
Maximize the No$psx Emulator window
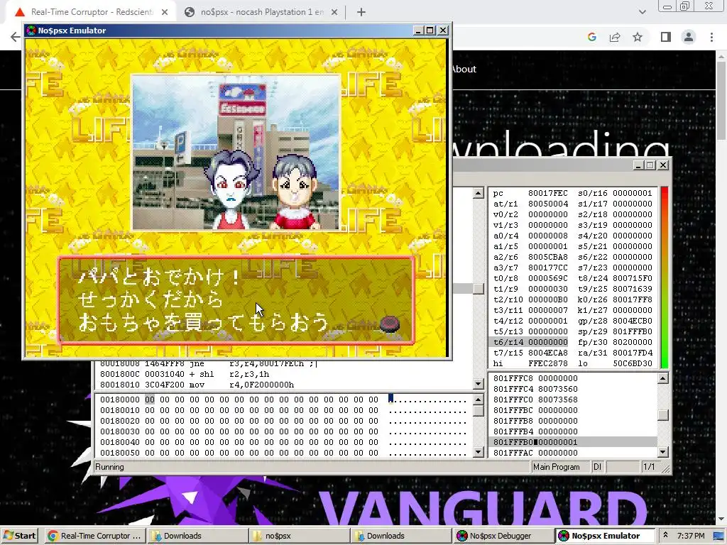pyautogui.click(x=430, y=31)
